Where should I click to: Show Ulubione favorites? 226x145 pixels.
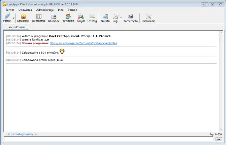pos(54,18)
